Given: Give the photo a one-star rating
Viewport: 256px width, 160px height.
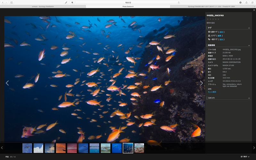Looking at the screenshot, I should pyautogui.click(x=208, y=19).
